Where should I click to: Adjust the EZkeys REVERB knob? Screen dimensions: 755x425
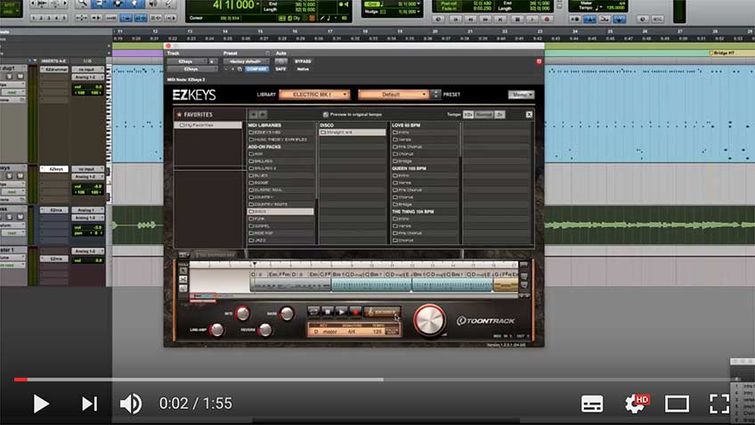click(264, 330)
